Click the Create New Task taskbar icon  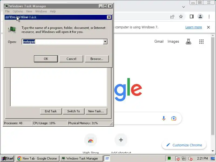107,158
